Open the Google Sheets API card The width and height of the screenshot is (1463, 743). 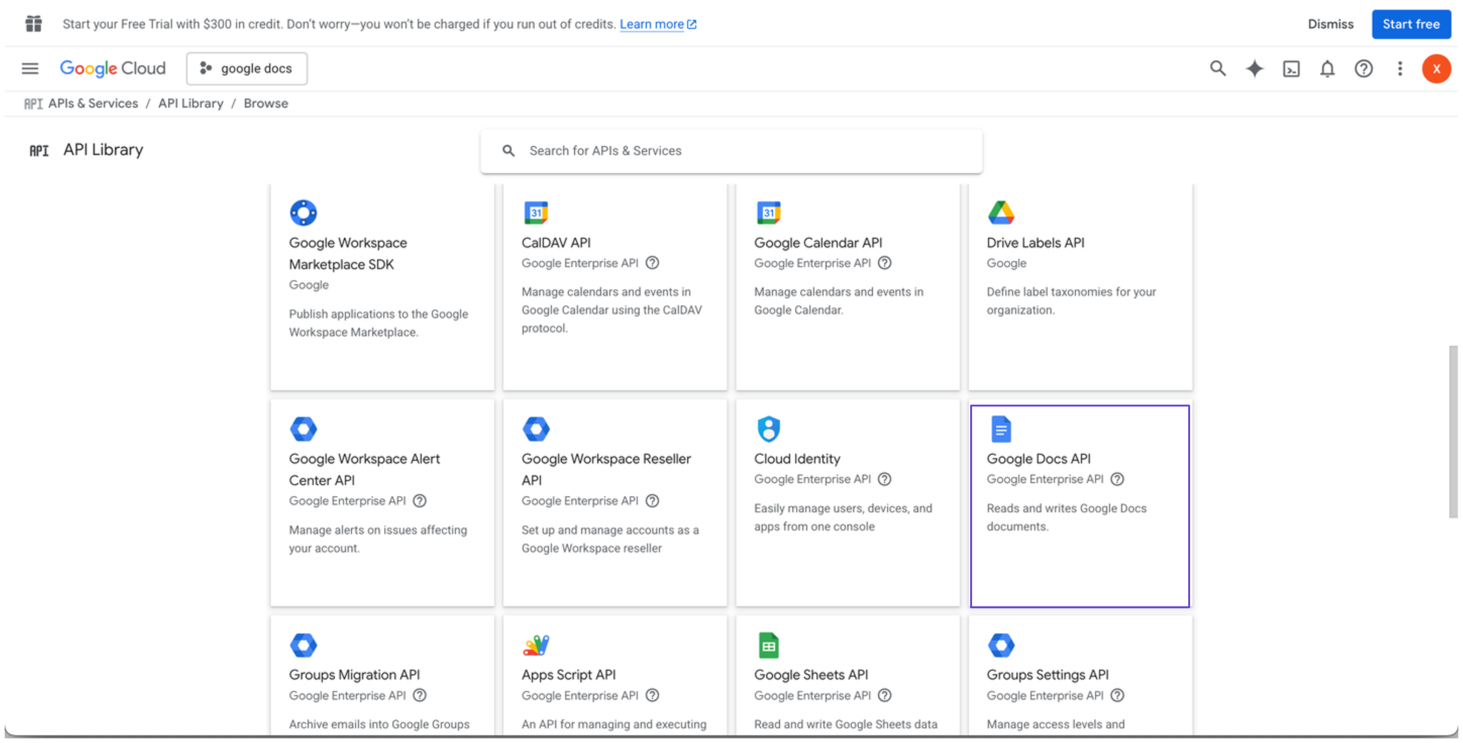(x=810, y=674)
